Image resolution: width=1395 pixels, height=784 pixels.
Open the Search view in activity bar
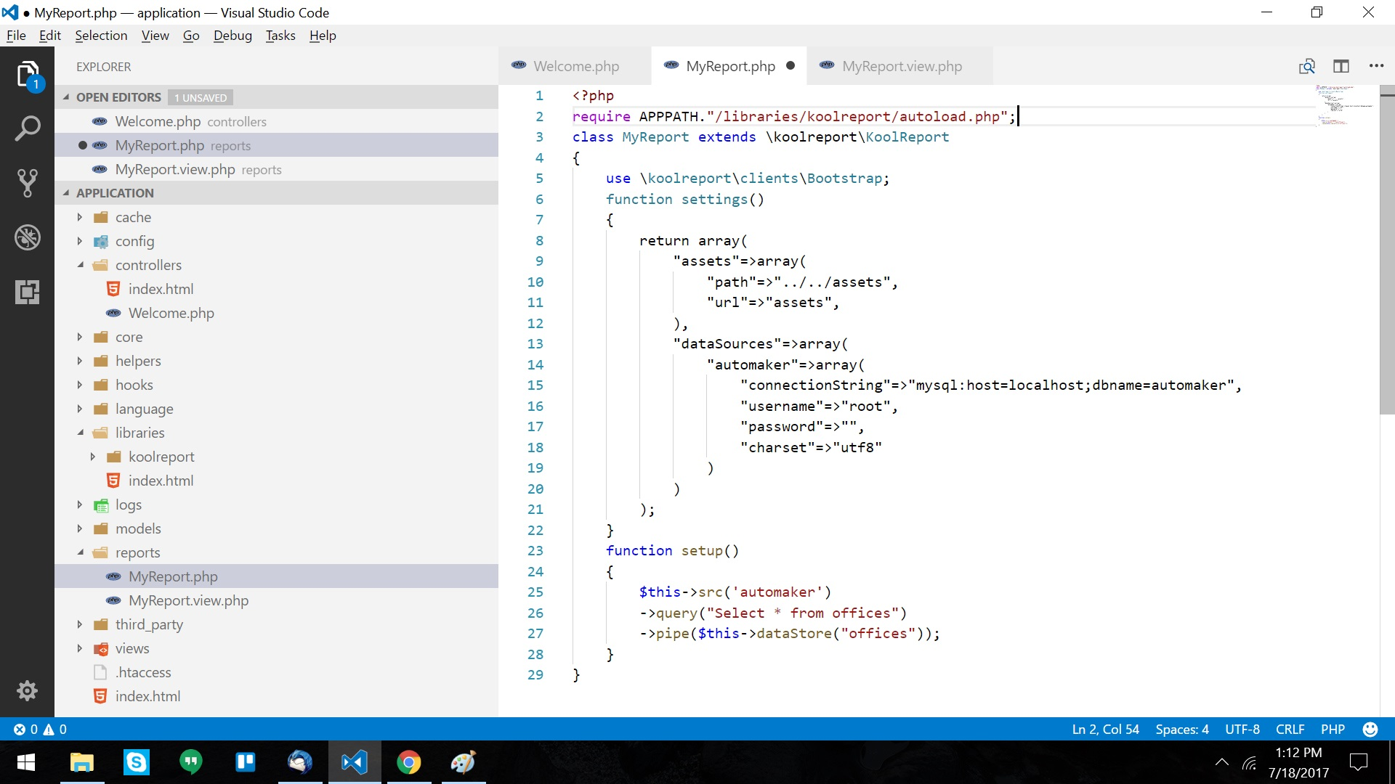point(27,128)
